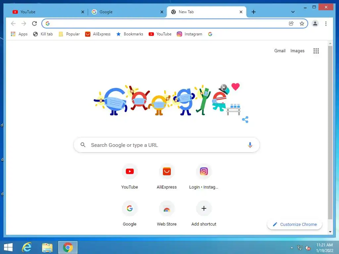Image resolution: width=339 pixels, height=254 pixels.
Task: Open the Apps bookmark in bookmarks bar
Action: click(x=19, y=34)
